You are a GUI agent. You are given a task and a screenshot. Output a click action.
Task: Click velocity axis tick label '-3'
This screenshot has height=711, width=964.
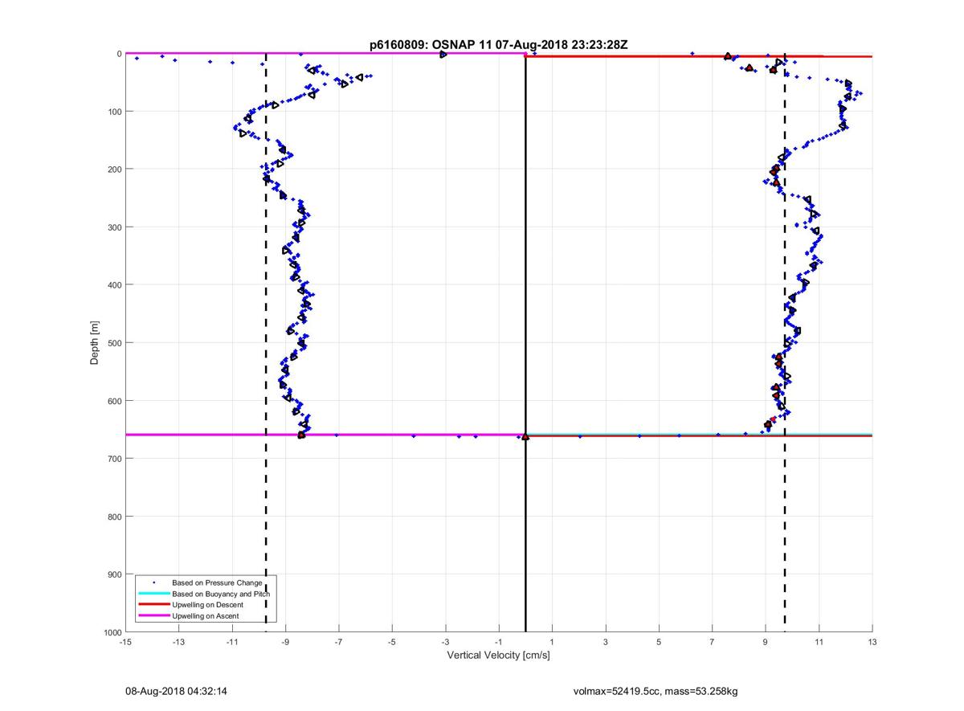(445, 642)
